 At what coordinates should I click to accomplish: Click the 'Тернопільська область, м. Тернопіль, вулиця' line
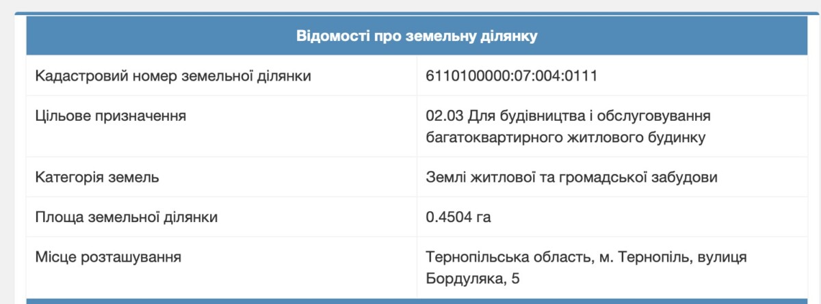tap(586, 258)
